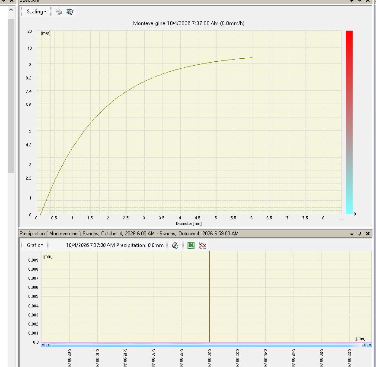This screenshot has height=367, width=376.
Task: Click the up arrow of the left panel scrollbar
Action: [11, 10]
